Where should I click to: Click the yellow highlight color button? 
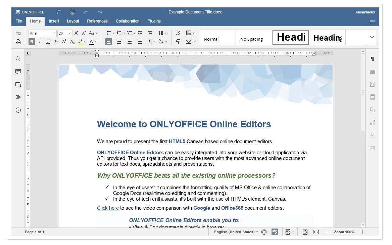(x=80, y=42)
